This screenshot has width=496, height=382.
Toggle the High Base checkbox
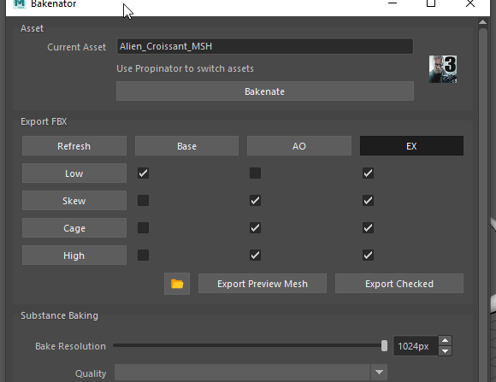[144, 256]
